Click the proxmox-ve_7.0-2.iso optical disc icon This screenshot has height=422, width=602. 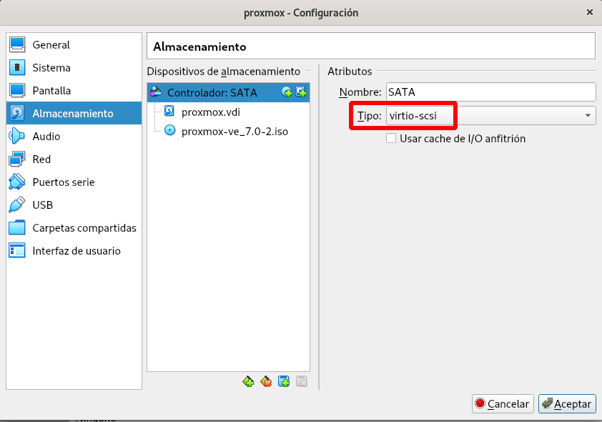tap(169, 131)
